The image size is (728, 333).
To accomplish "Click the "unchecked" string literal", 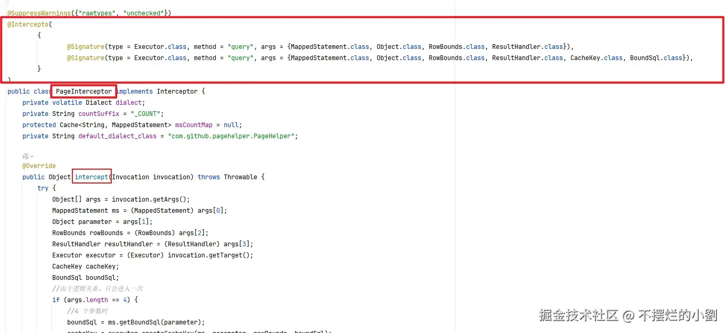I will [144, 13].
